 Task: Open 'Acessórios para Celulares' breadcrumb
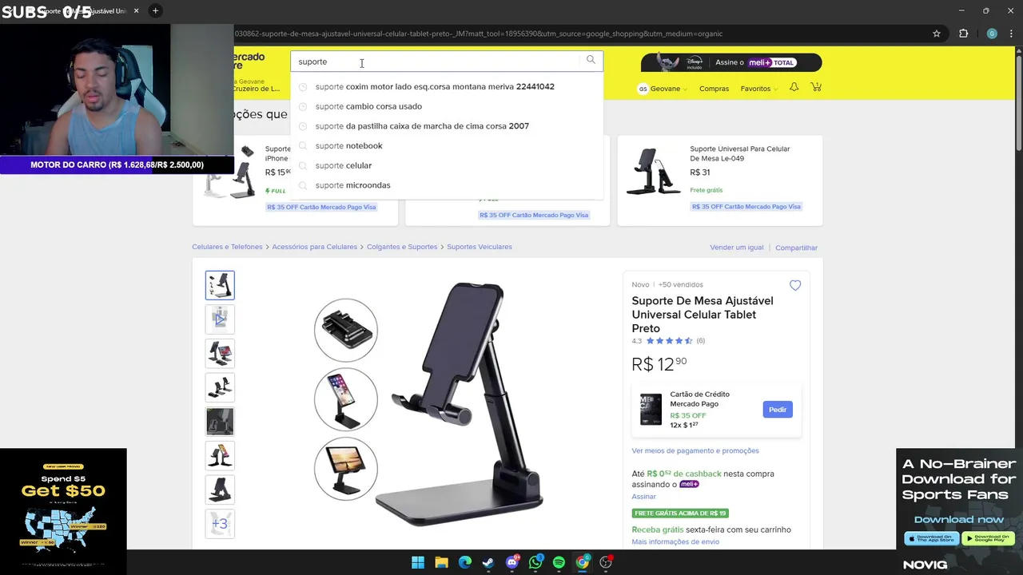pyautogui.click(x=314, y=247)
